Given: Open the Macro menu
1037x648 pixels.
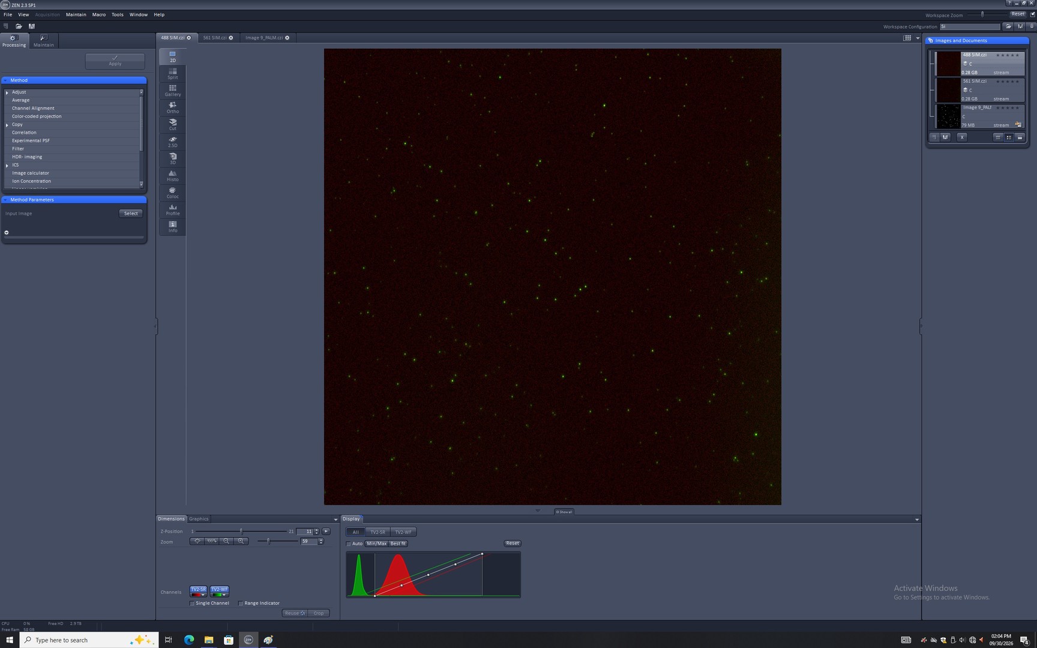Looking at the screenshot, I should click(x=99, y=14).
